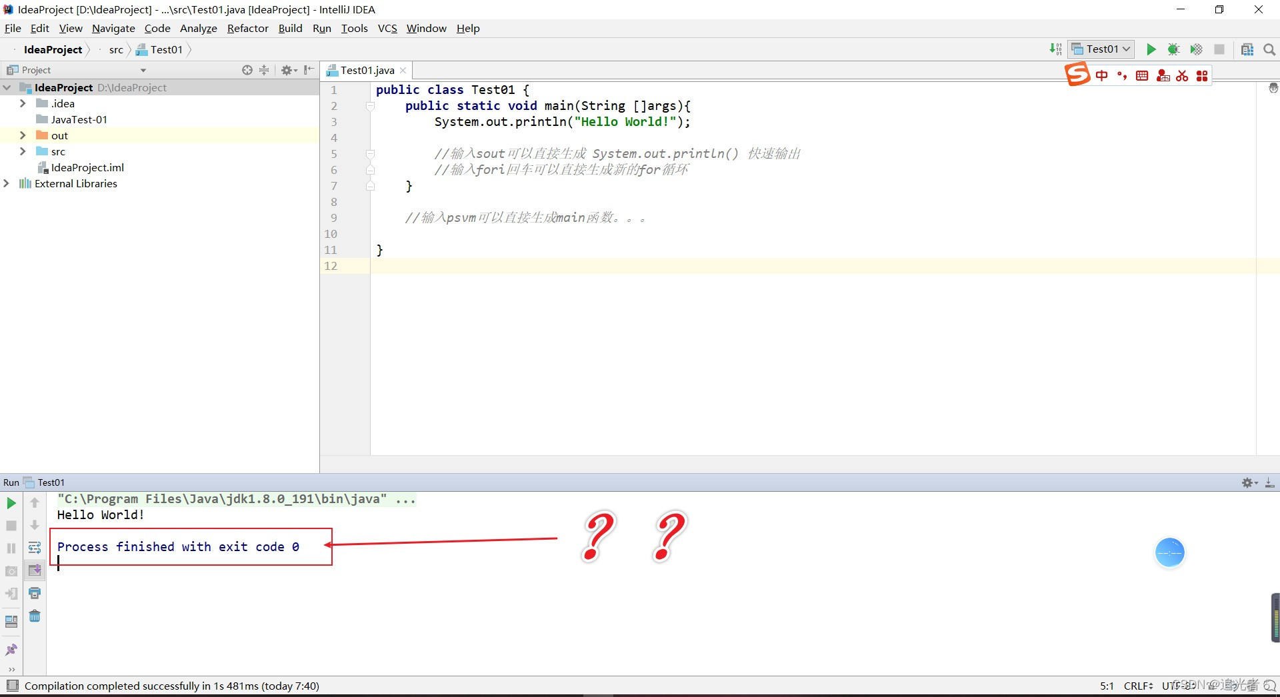Run Test01 with the green toolbar arrow
The width and height of the screenshot is (1280, 697).
coord(1151,49)
